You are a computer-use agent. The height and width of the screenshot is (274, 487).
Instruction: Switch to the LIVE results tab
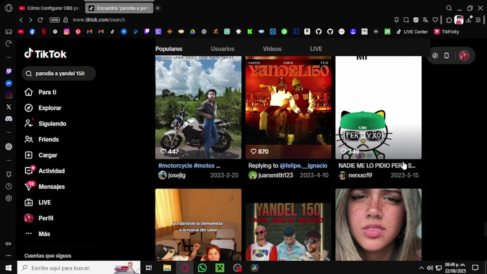click(x=316, y=49)
